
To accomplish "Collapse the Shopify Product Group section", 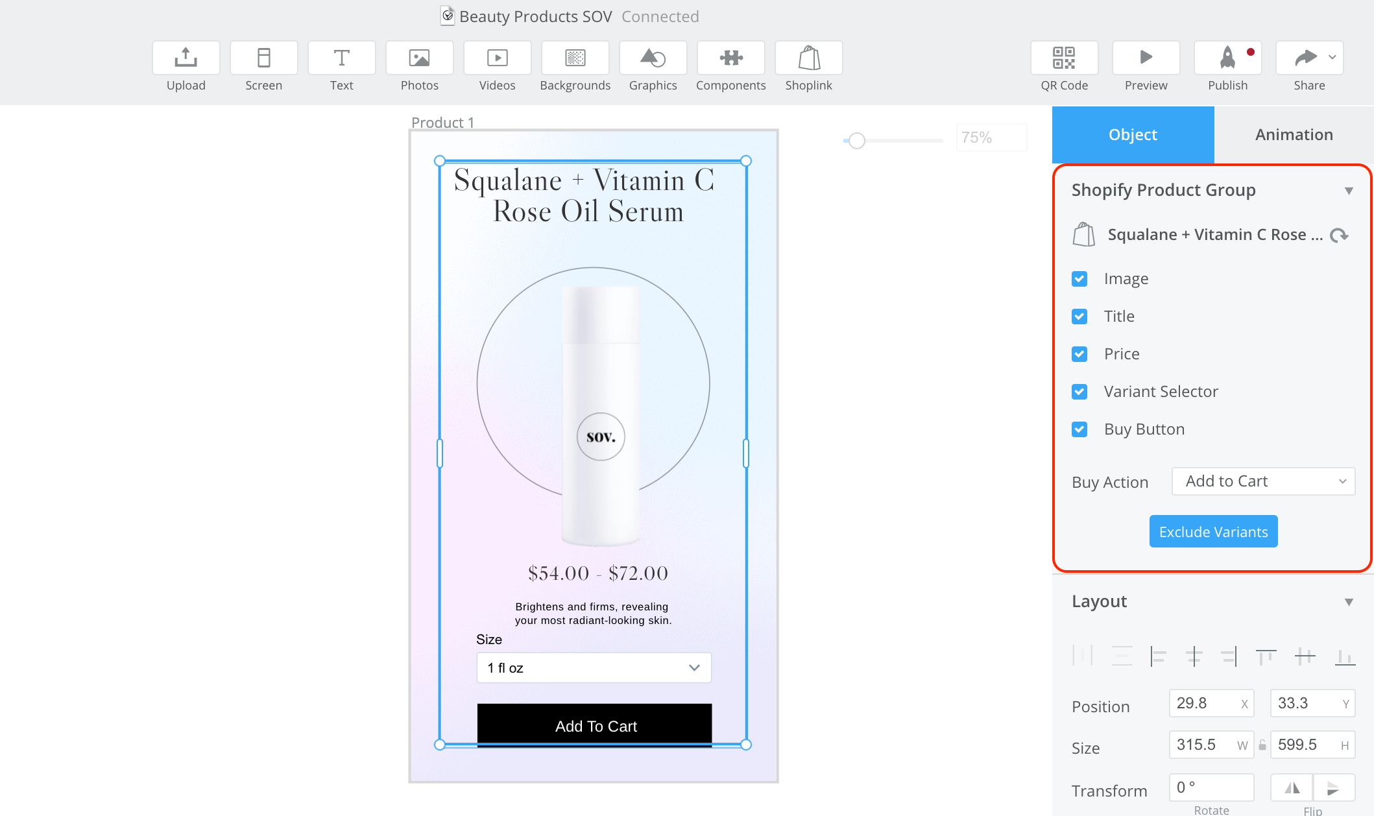I will [x=1349, y=191].
